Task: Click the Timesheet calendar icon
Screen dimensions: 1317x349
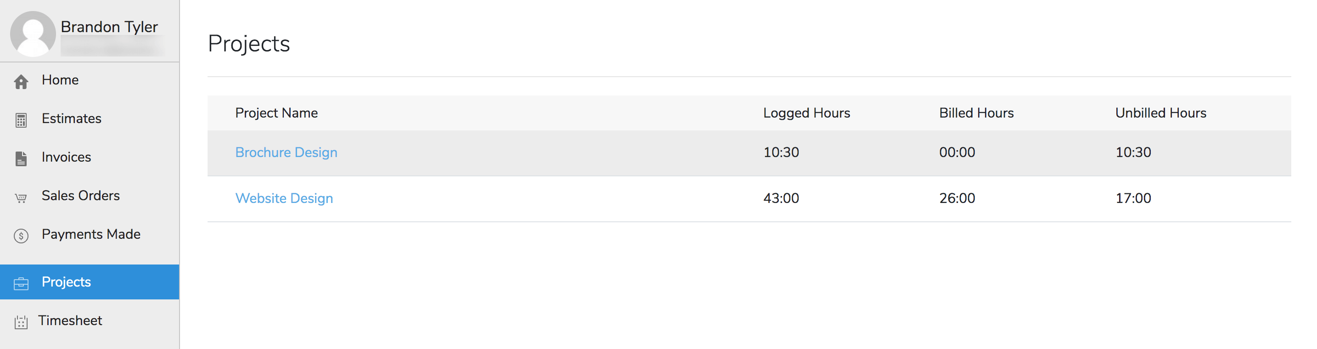Action: 21,322
